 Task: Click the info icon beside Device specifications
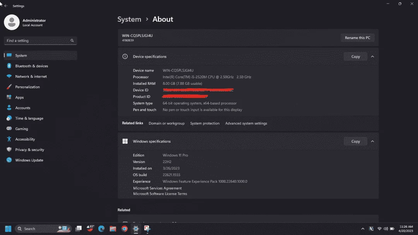pos(125,57)
